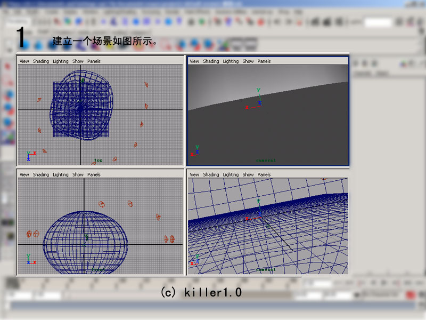Open View menu in the front view panel
This screenshot has height=320, width=426.
pos(24,175)
